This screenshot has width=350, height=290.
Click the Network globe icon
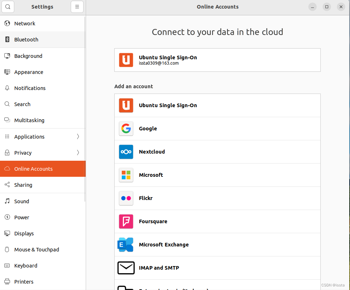pos(7,23)
